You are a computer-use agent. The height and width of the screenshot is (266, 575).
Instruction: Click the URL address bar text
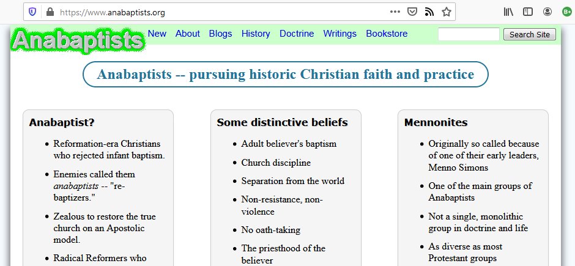coord(112,13)
